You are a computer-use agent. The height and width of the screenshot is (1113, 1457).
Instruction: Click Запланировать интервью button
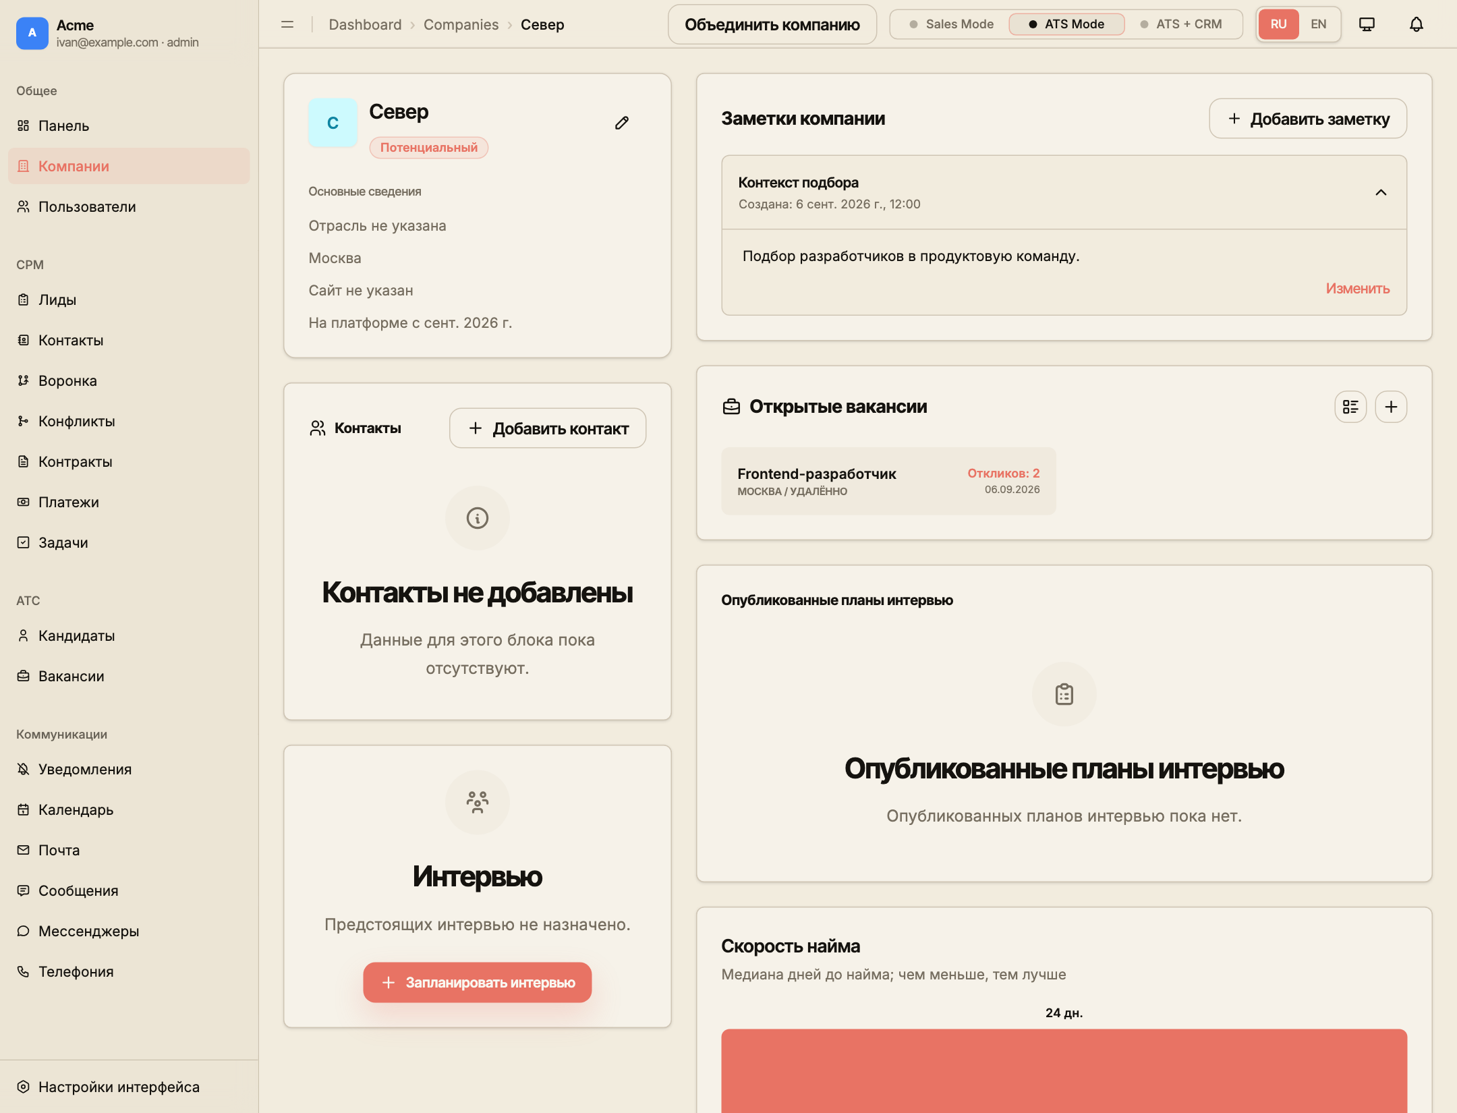[x=478, y=982]
